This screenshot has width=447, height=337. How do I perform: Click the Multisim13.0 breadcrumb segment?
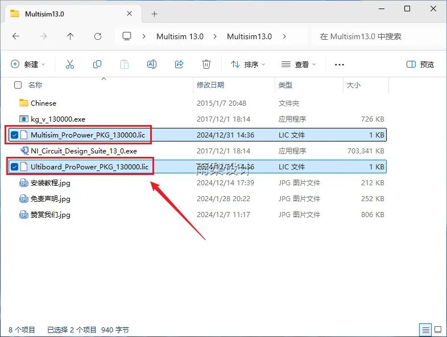(x=250, y=36)
